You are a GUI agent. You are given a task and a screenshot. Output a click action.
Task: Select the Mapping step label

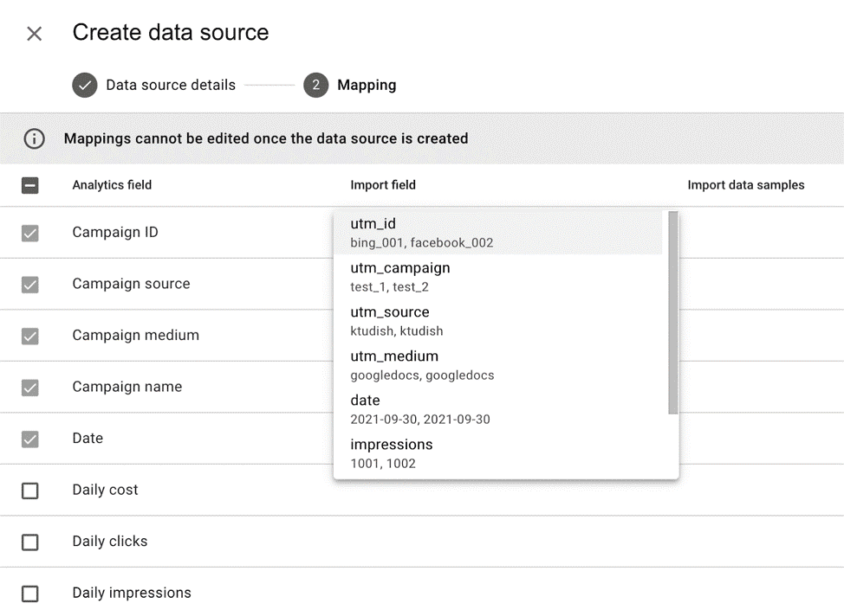coord(367,85)
